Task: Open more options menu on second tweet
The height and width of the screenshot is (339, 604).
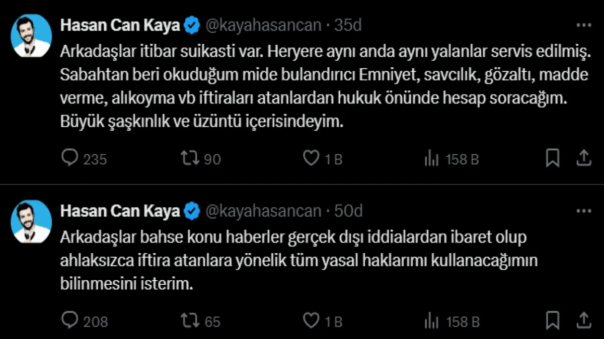Action: [583, 211]
